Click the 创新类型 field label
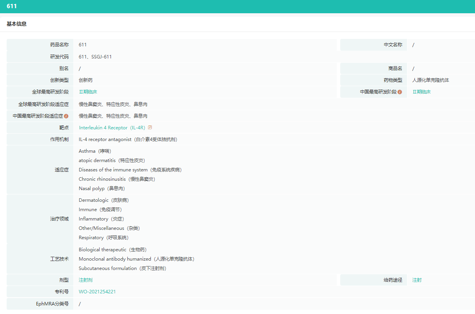The image size is (475, 314). point(59,80)
